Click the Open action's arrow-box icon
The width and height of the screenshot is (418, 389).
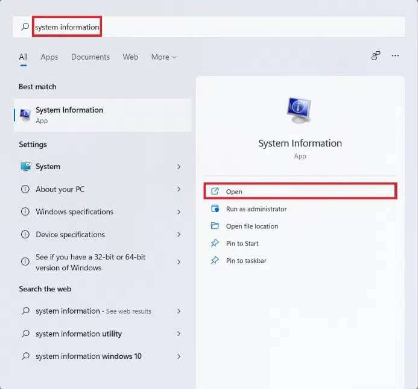click(x=215, y=191)
